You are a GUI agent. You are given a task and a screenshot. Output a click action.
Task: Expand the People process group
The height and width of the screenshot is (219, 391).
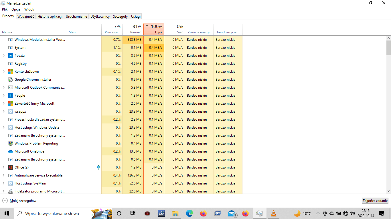point(3,96)
